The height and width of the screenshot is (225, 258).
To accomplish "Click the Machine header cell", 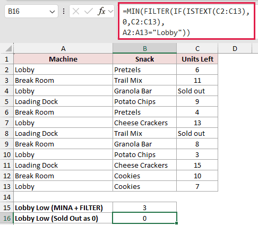I will click(x=63, y=59).
